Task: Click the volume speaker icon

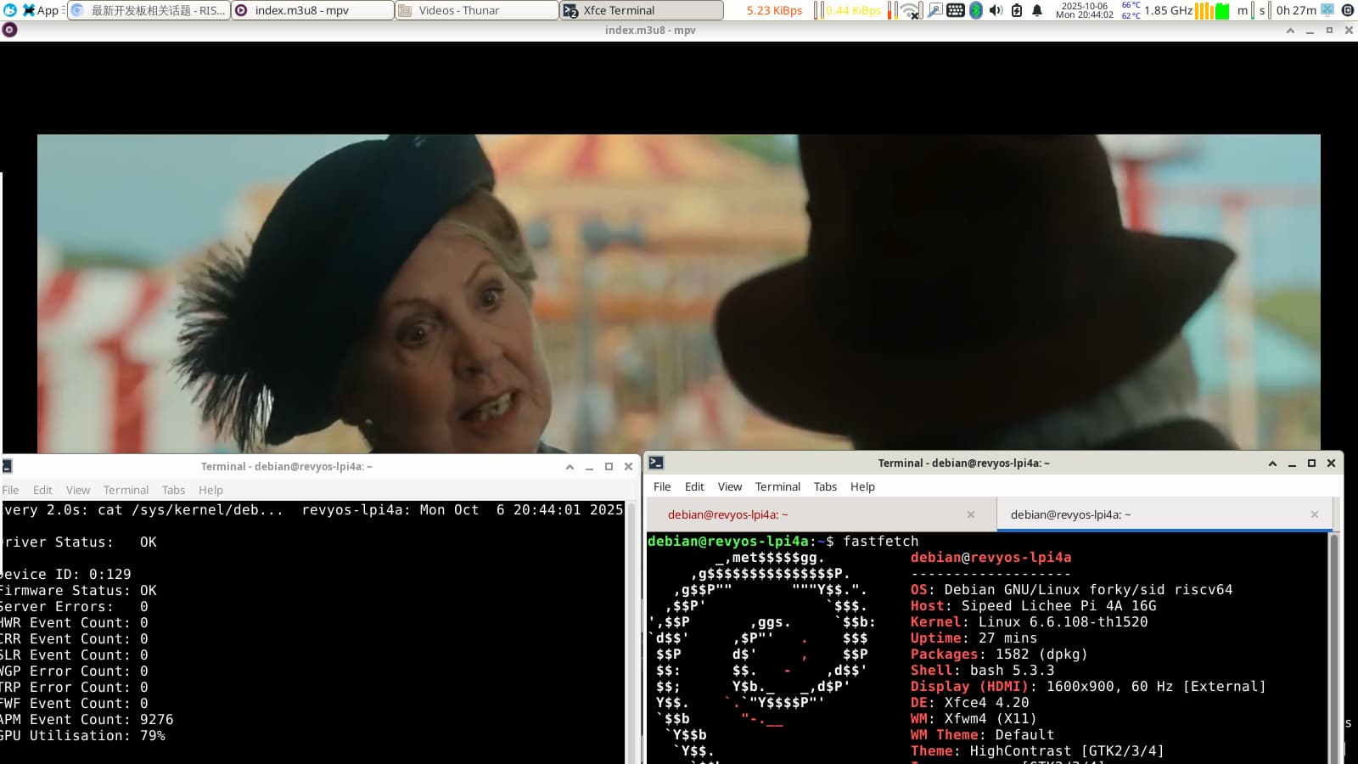Action: click(996, 10)
